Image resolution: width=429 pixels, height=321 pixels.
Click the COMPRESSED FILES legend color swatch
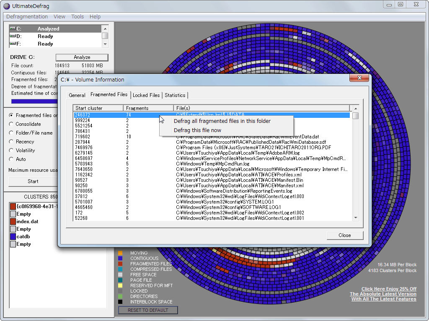click(x=120, y=270)
